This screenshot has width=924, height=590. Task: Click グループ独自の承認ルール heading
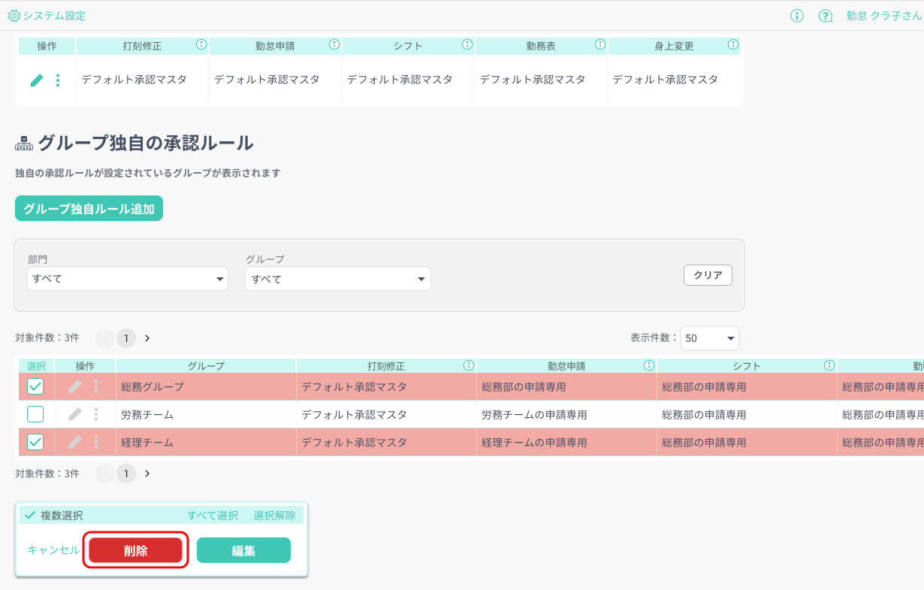pyautogui.click(x=146, y=143)
